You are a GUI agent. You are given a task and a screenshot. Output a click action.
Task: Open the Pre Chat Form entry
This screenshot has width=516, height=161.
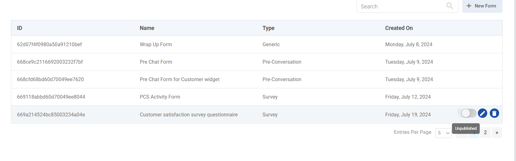point(156,62)
